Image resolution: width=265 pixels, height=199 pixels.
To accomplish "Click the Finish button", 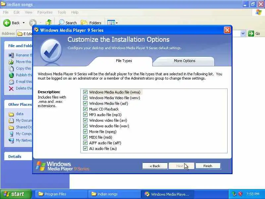I will tap(208, 166).
